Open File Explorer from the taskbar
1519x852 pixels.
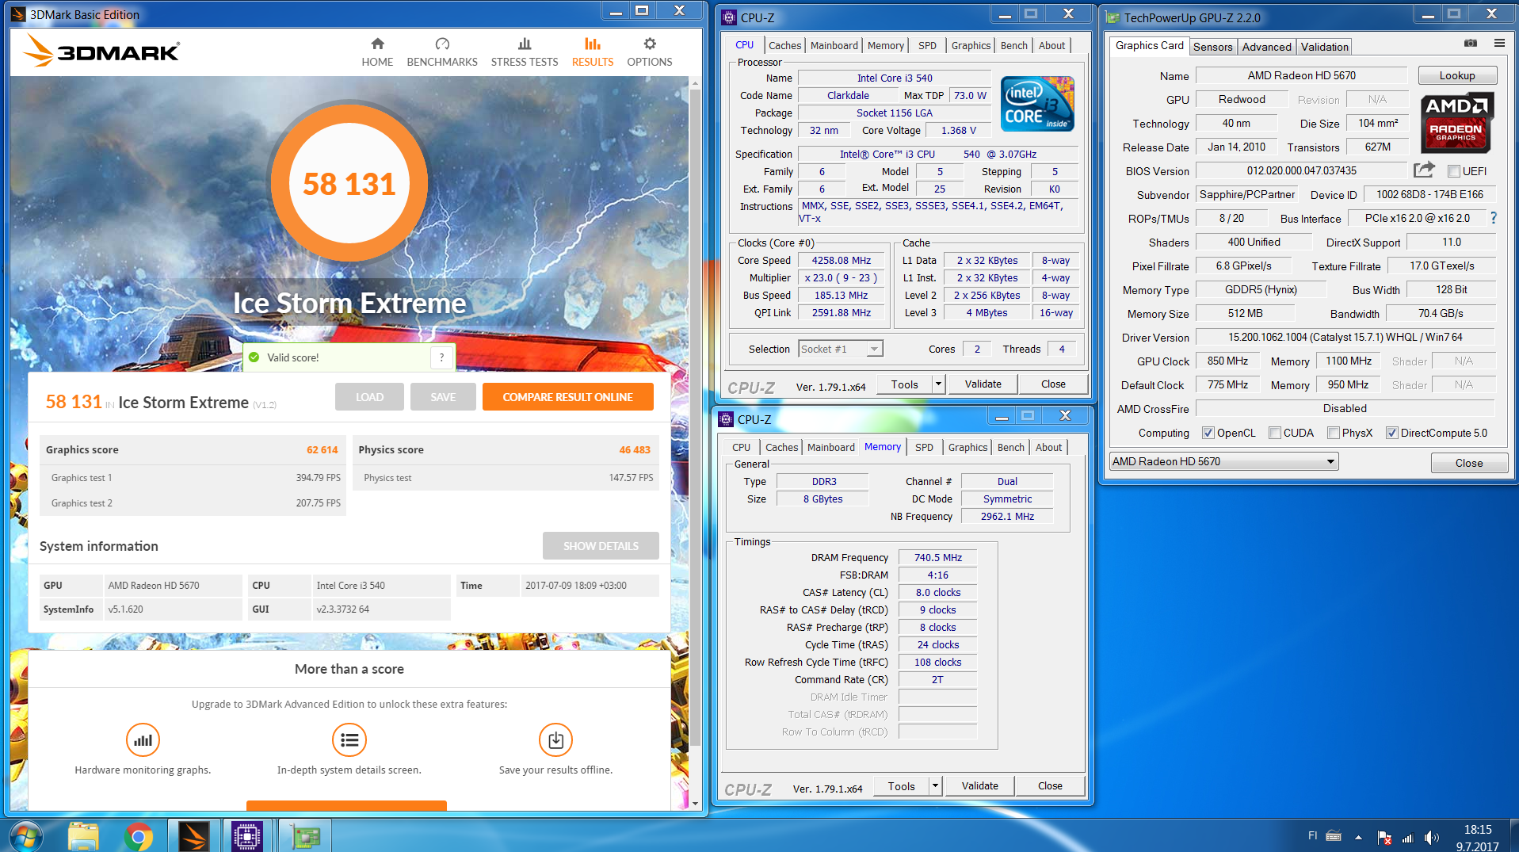[x=82, y=837]
